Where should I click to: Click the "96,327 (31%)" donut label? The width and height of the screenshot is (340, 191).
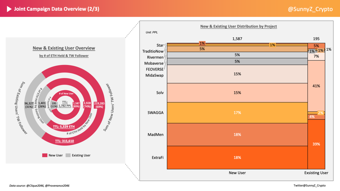tap(29, 105)
